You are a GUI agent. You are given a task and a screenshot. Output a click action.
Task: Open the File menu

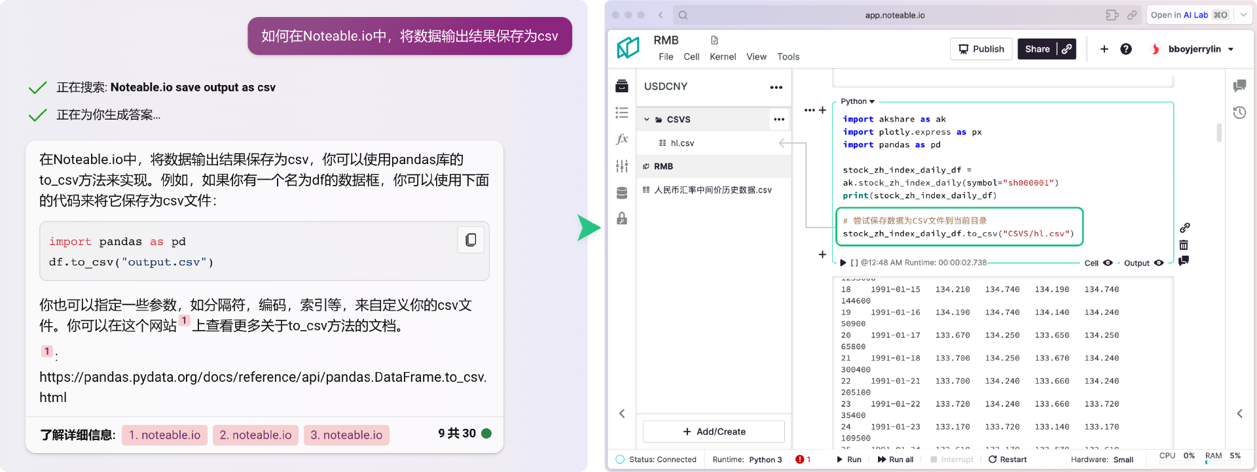click(666, 57)
